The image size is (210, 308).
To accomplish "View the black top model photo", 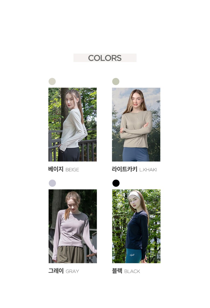I will (136, 226).
